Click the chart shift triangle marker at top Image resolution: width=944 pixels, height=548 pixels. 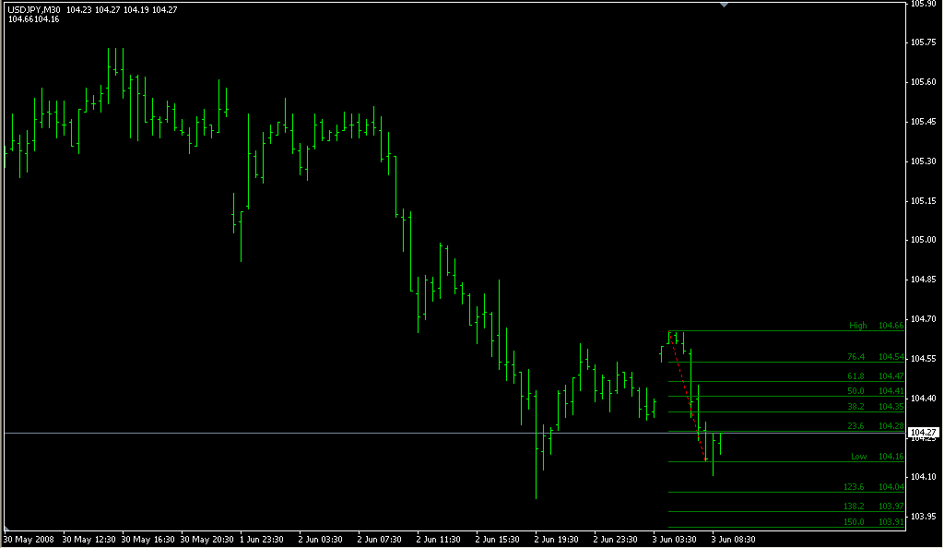(725, 5)
